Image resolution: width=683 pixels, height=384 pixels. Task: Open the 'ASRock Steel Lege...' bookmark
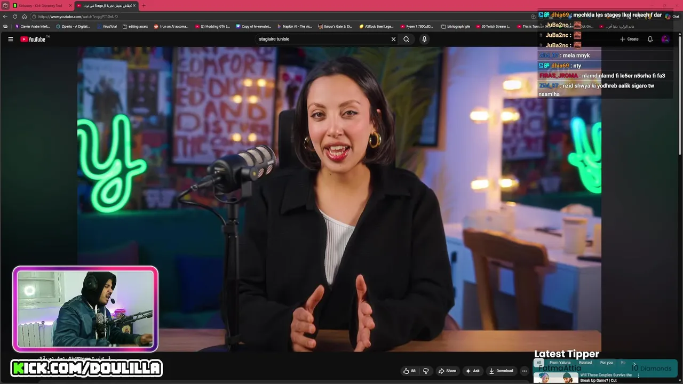point(377,26)
